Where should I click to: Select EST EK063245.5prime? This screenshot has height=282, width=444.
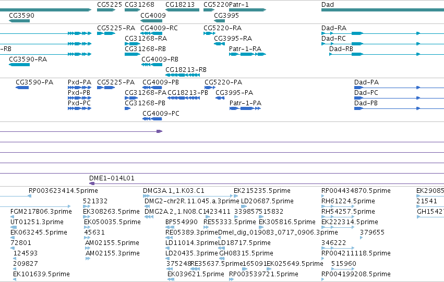coord(13,238)
